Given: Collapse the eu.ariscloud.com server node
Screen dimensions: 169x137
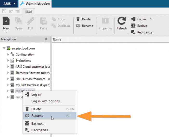Looking at the screenshot, I should [x=4, y=48].
